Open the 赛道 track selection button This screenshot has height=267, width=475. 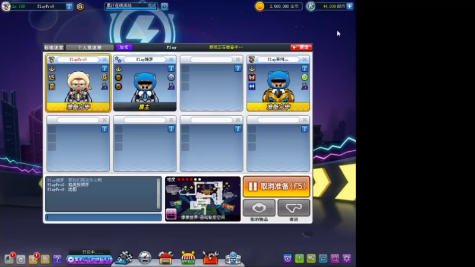(x=294, y=208)
